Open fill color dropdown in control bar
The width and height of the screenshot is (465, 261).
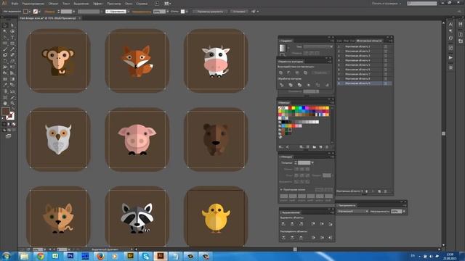30,12
